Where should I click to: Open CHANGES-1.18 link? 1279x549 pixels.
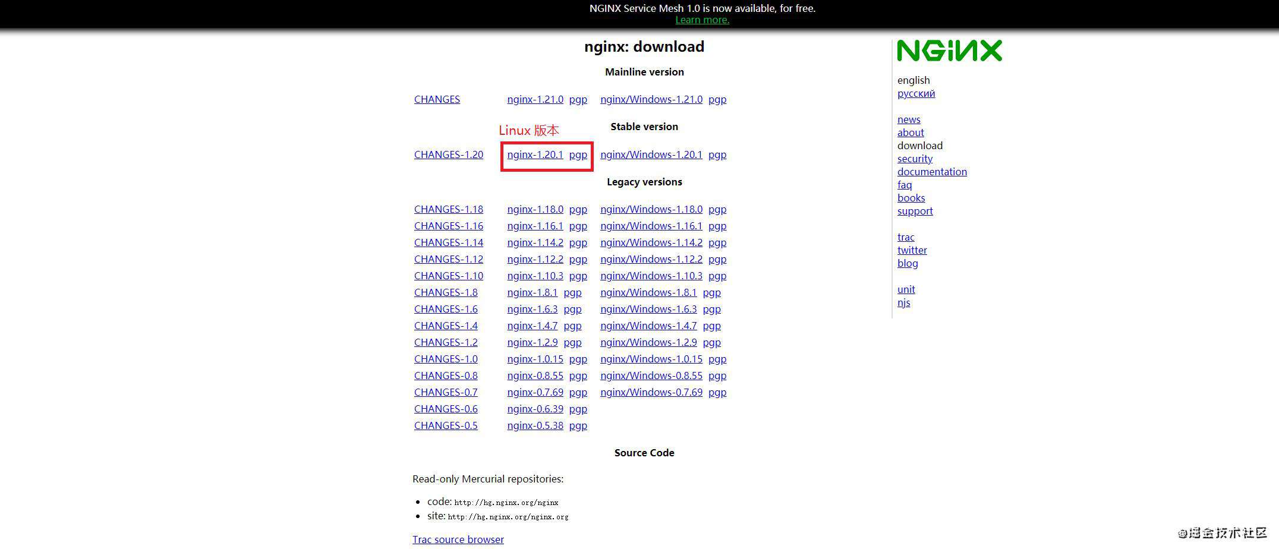[449, 209]
